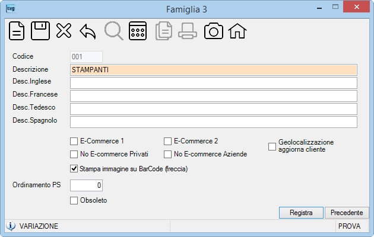
Task: Go home using the house icon
Action: click(237, 31)
